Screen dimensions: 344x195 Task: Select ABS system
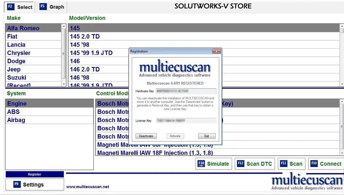pyautogui.click(x=49, y=112)
